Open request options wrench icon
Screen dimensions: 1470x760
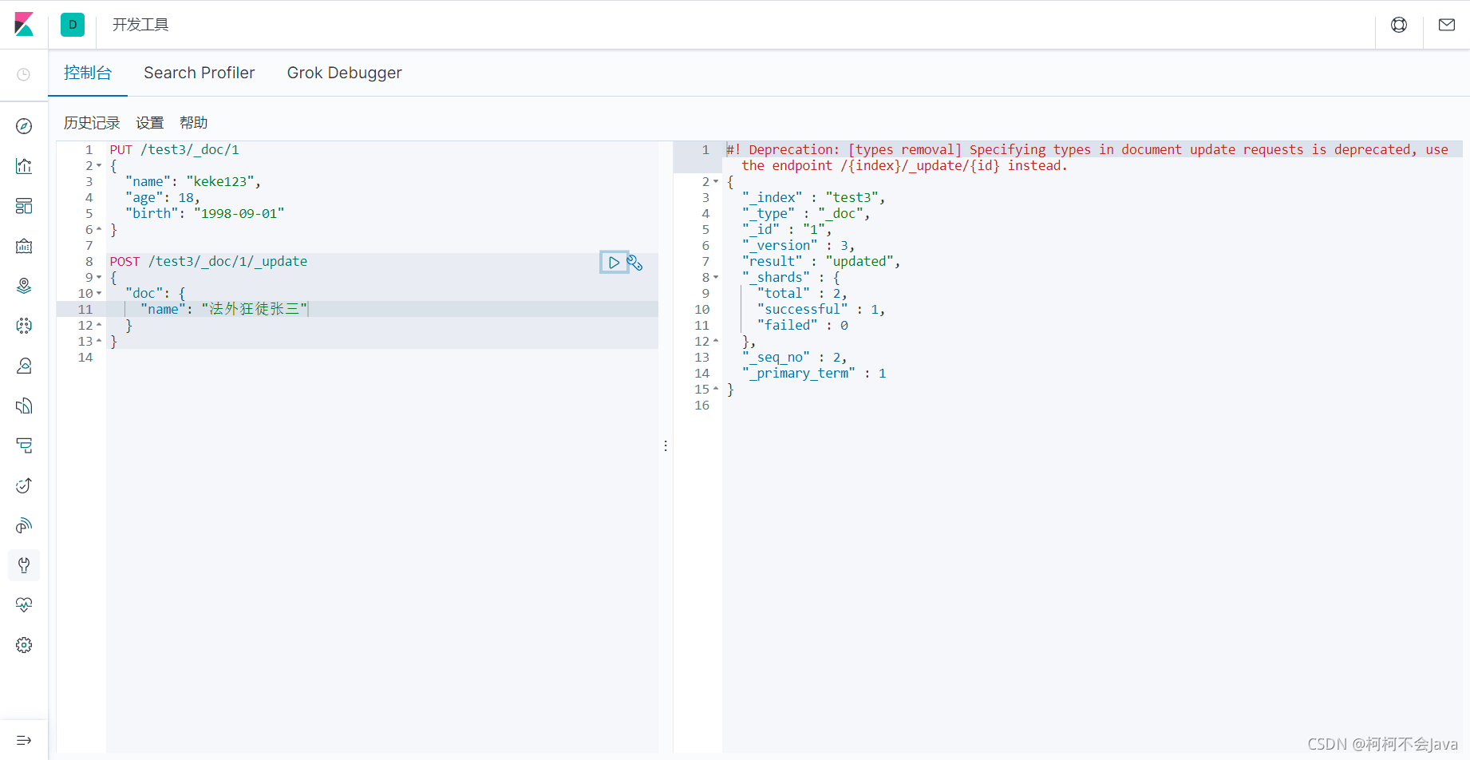[x=635, y=262]
